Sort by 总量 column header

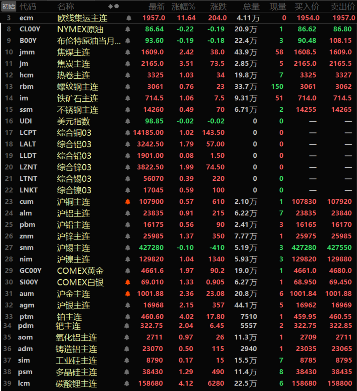pos(251,7)
